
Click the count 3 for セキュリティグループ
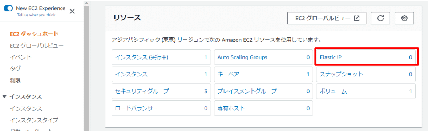(x=206, y=91)
